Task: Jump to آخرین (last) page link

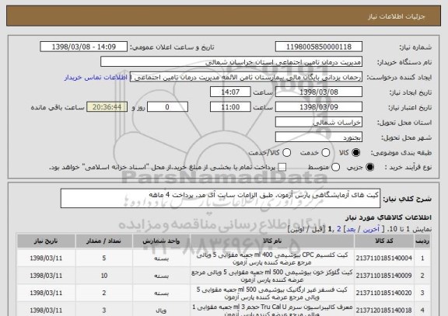Action: pyautogui.click(x=371, y=229)
